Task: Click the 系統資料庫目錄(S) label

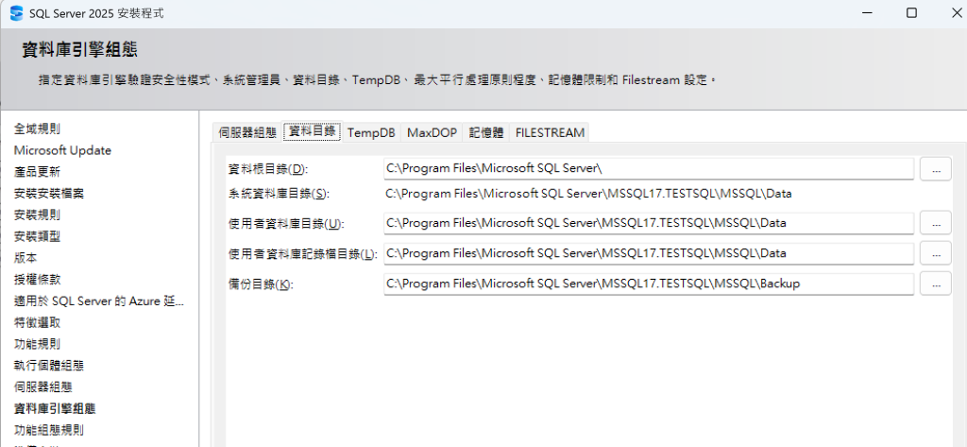Action: pos(279,194)
